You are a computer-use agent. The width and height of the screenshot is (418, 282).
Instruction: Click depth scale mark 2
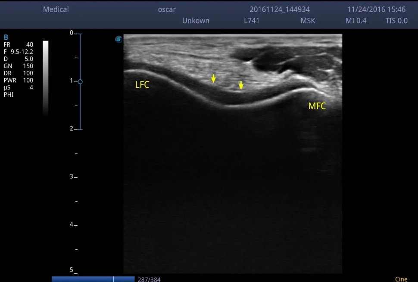click(72, 128)
